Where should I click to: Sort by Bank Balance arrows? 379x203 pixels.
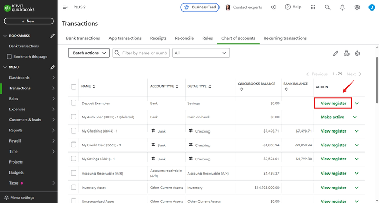click(286, 89)
